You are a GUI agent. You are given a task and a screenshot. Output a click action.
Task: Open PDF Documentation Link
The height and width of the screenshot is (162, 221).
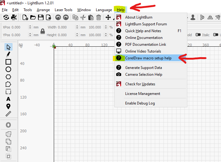(151, 45)
